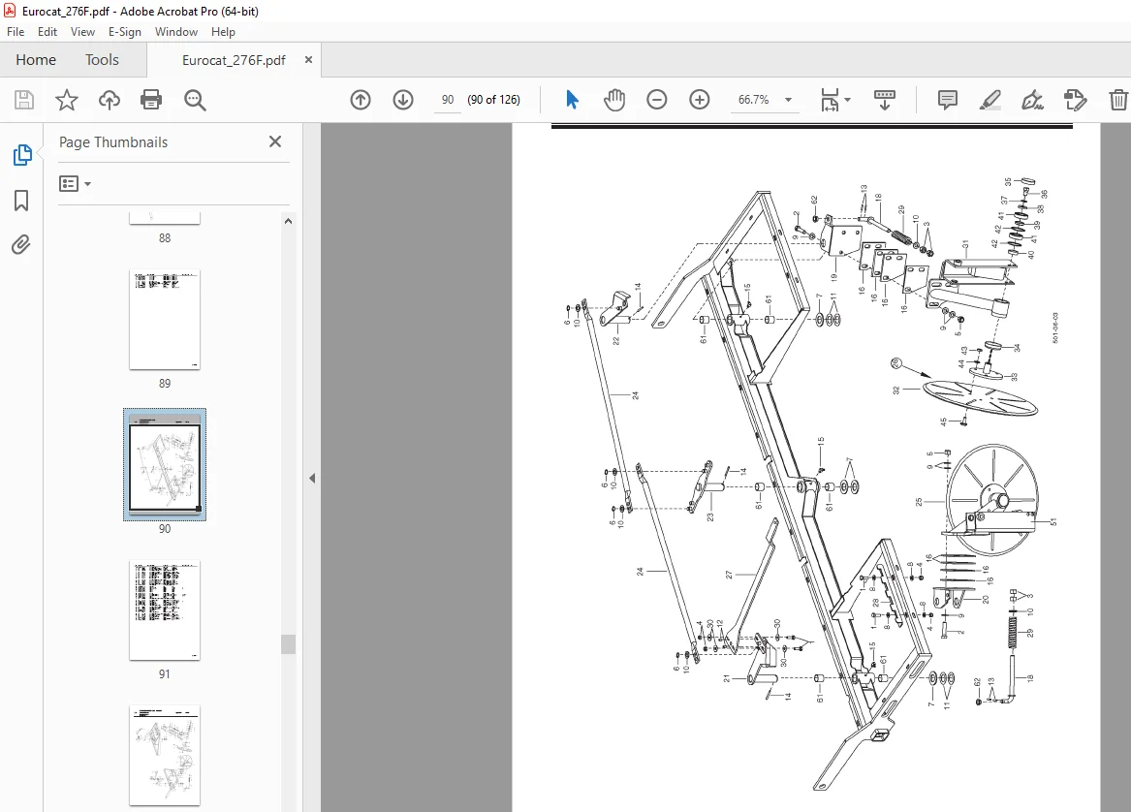The width and height of the screenshot is (1131, 812).
Task: Open the Find text search tool
Action: pos(195,100)
